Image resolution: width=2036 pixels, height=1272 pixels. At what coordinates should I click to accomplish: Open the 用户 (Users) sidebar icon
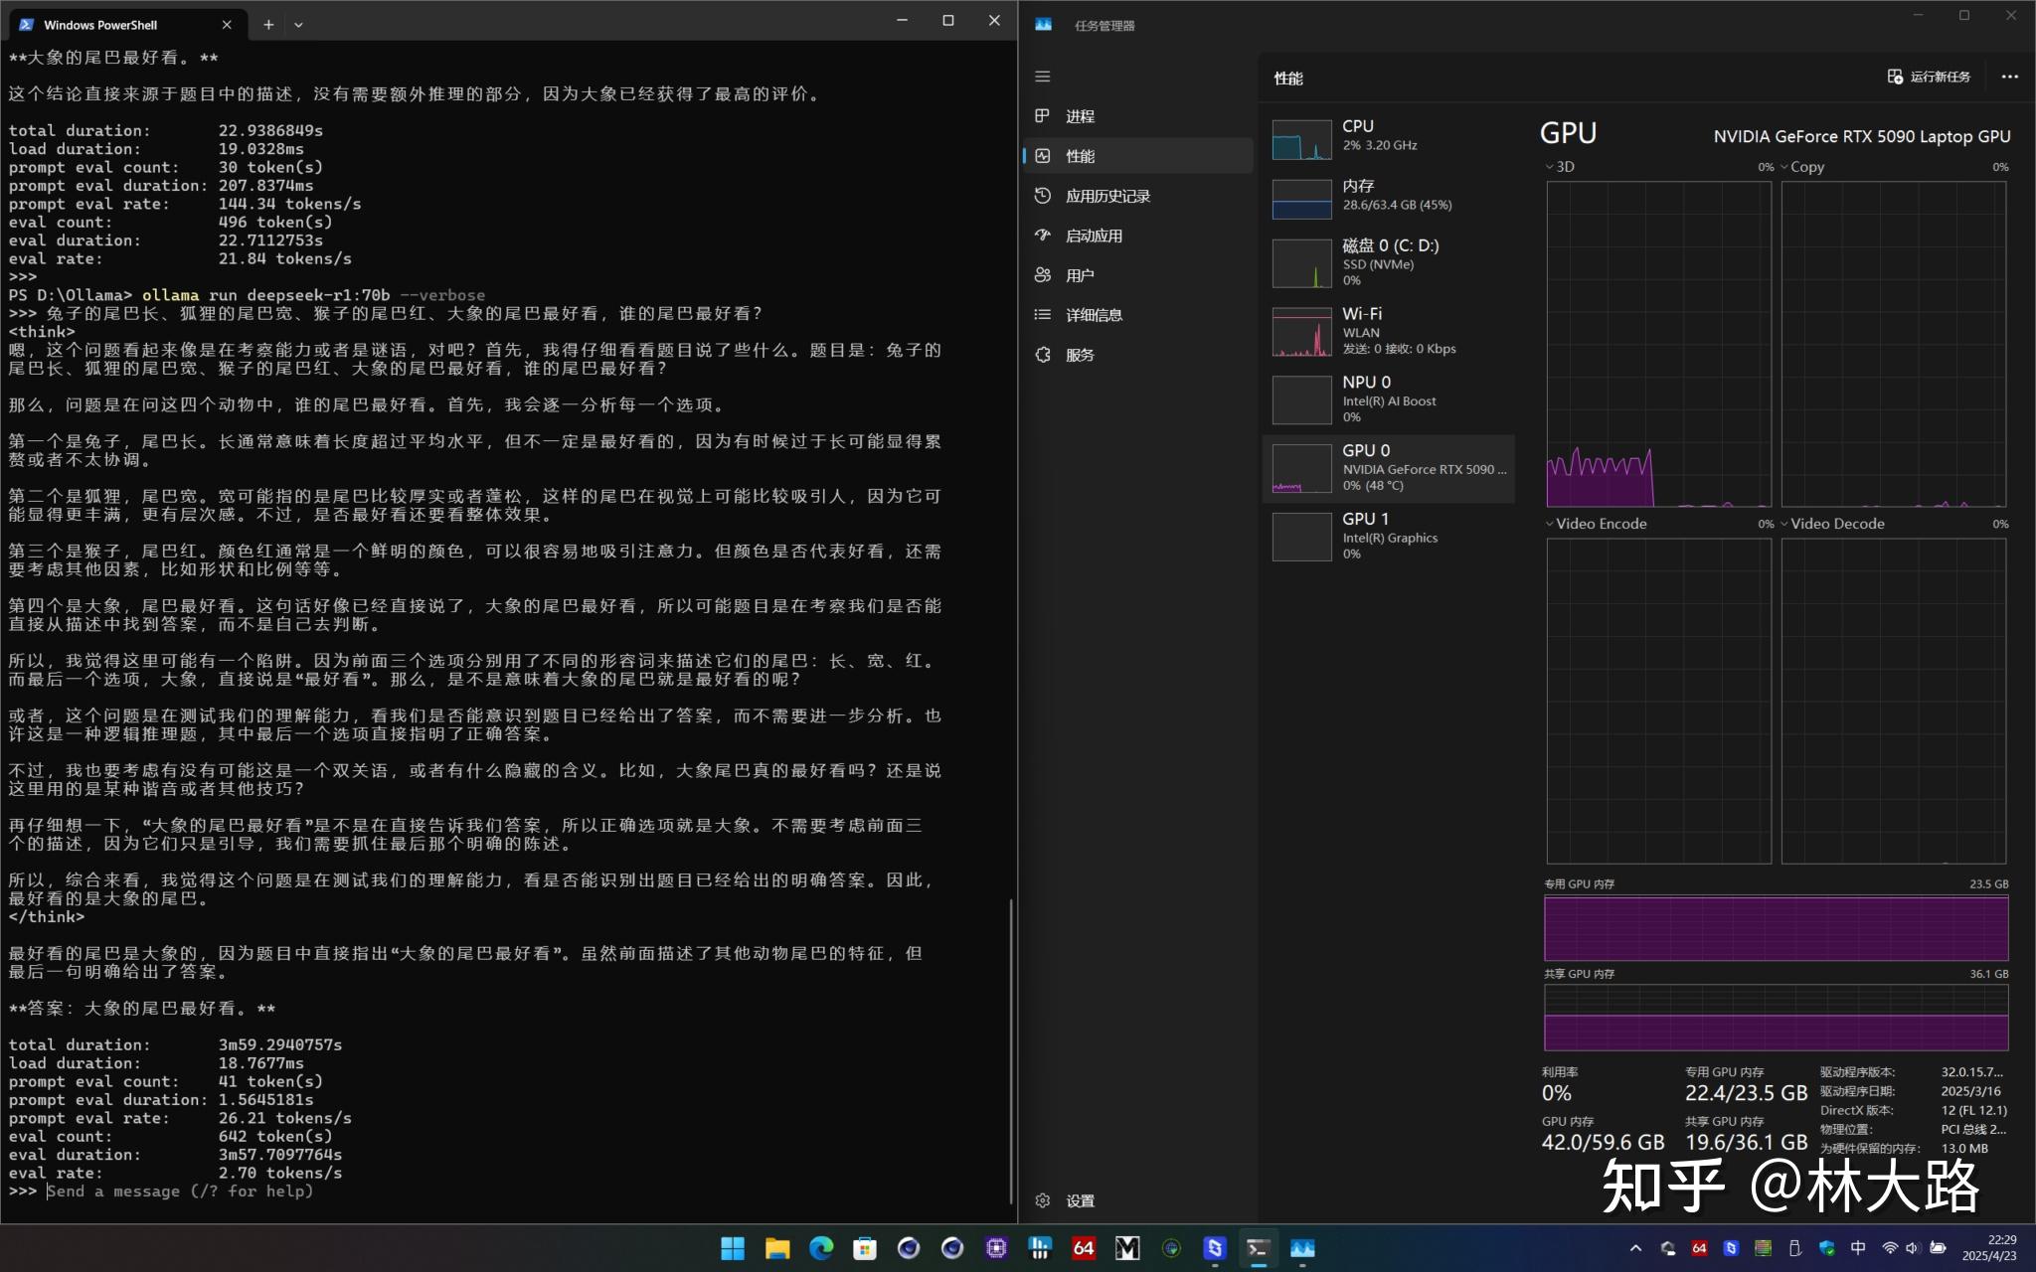(x=1043, y=275)
